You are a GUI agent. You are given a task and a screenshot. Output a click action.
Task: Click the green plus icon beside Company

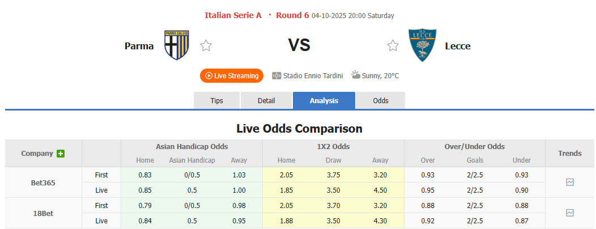[61, 154]
